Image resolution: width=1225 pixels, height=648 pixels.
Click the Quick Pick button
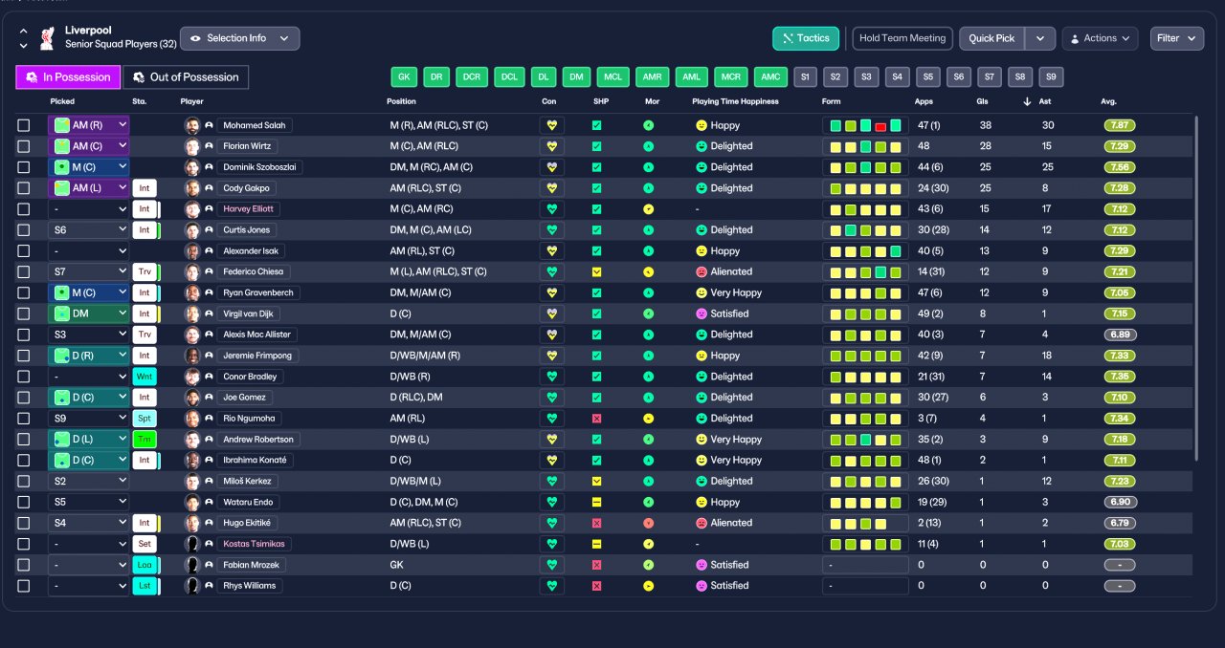pos(991,38)
